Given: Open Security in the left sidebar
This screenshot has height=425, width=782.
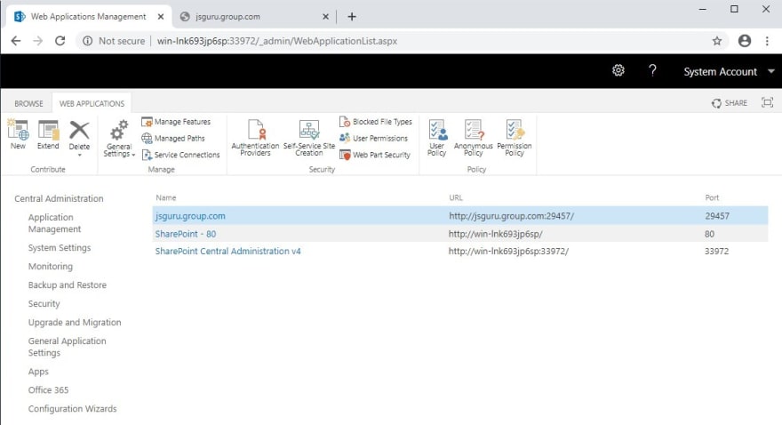Looking at the screenshot, I should pos(44,304).
